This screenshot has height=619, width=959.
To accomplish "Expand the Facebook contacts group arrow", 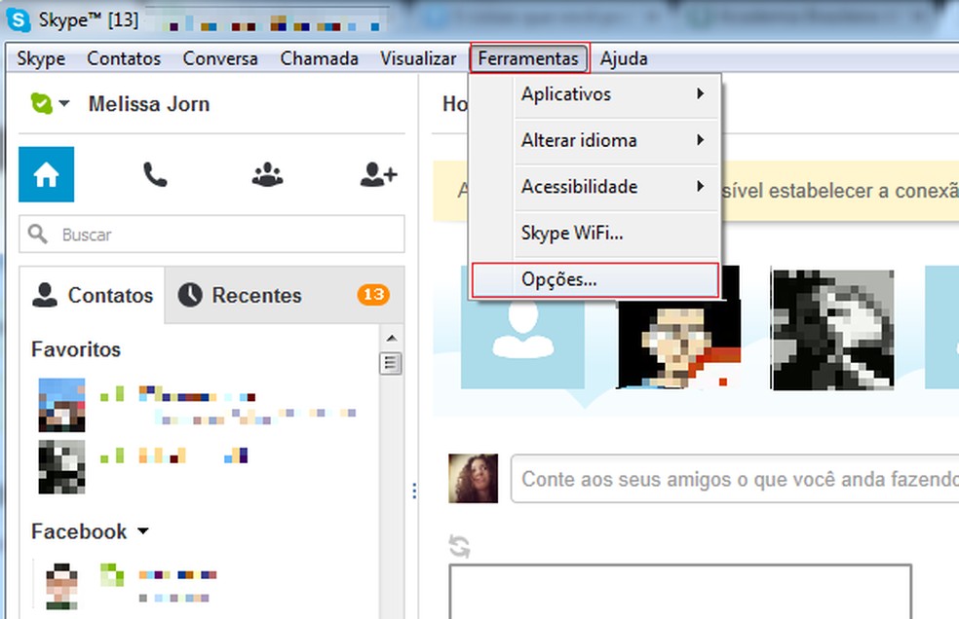I will coord(143,531).
